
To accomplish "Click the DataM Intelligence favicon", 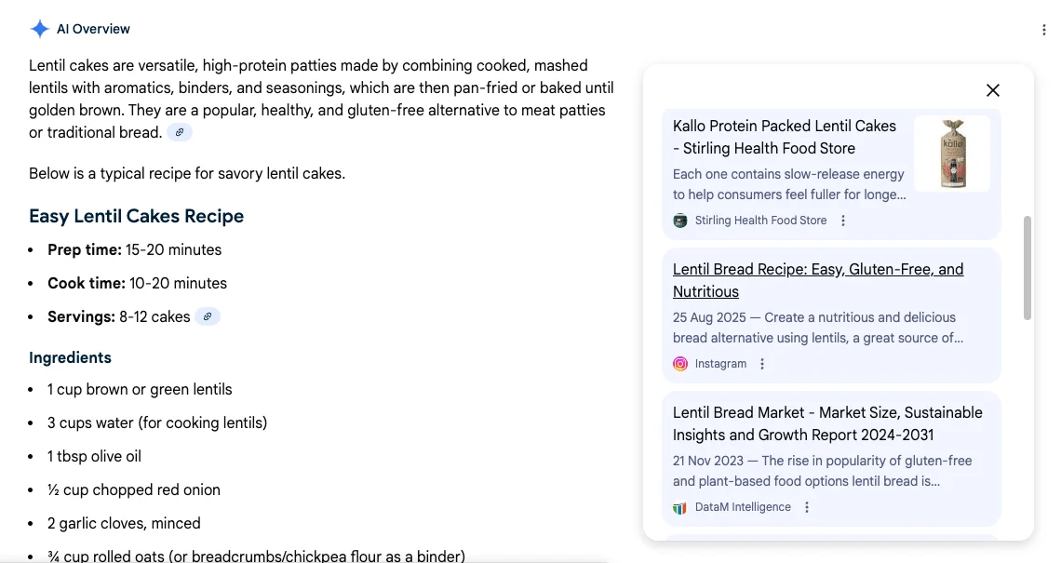I will (x=680, y=507).
